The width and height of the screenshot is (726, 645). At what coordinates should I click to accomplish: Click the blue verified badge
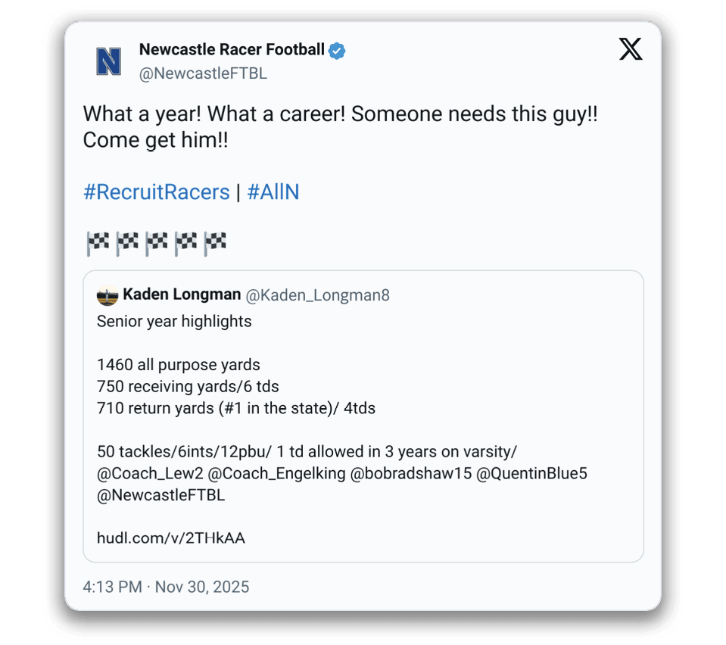click(x=338, y=51)
